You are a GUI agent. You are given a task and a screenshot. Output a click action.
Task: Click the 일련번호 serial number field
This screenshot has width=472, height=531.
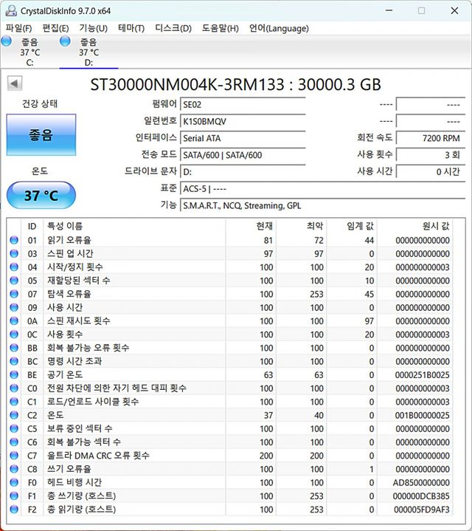click(242, 120)
